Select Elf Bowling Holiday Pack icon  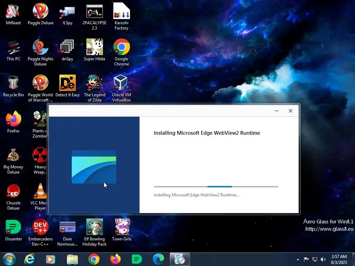(x=94, y=233)
